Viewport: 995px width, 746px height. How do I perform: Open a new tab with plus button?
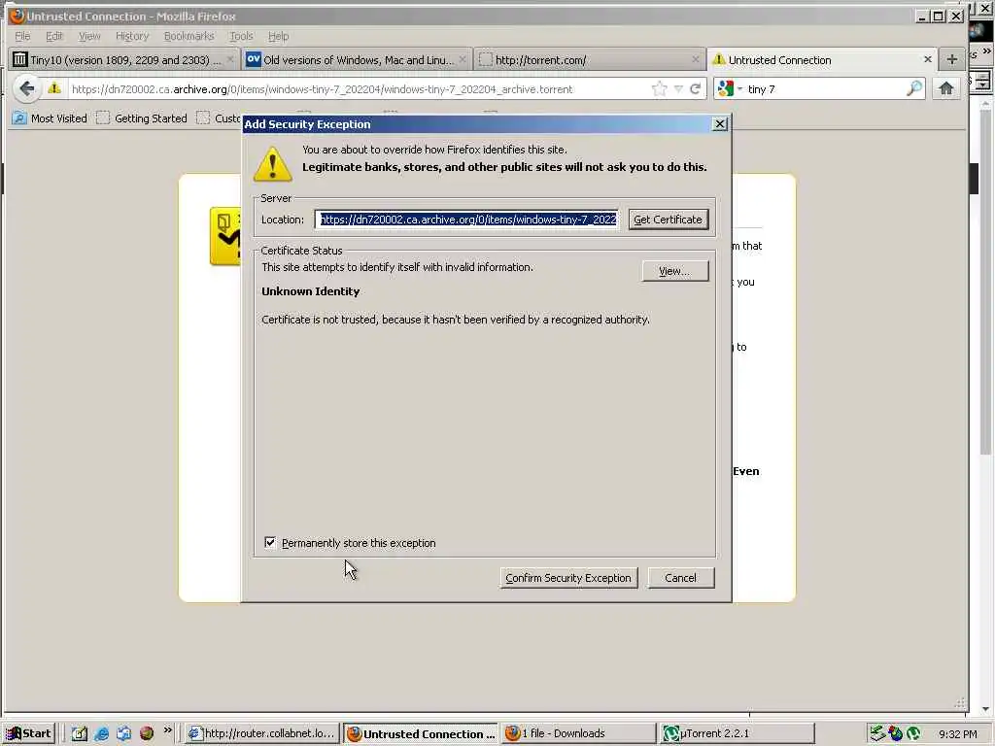951,59
